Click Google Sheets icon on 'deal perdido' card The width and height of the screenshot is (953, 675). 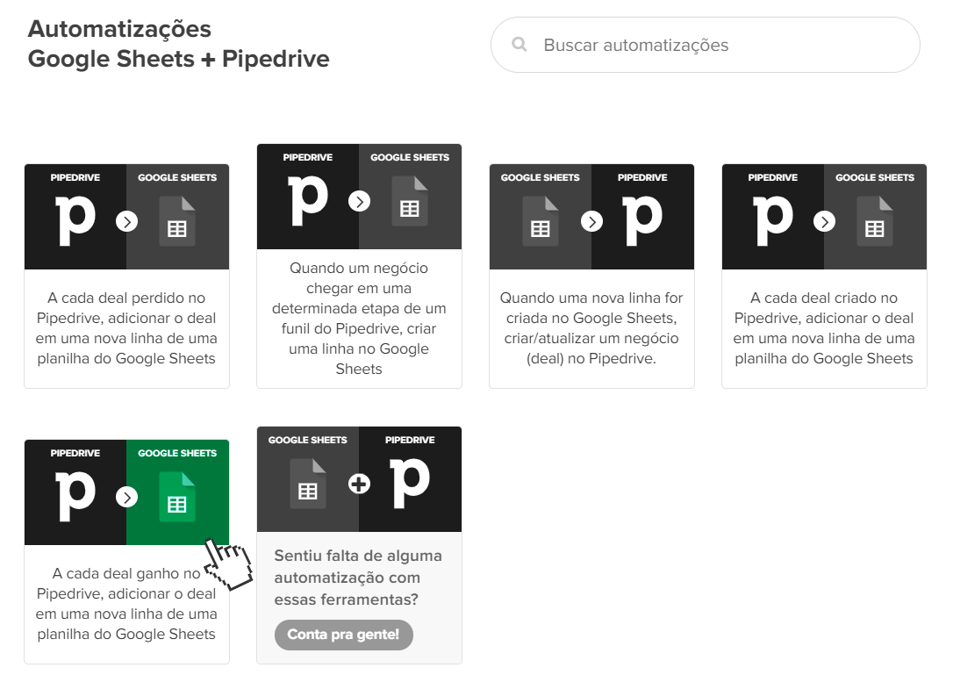tap(177, 221)
